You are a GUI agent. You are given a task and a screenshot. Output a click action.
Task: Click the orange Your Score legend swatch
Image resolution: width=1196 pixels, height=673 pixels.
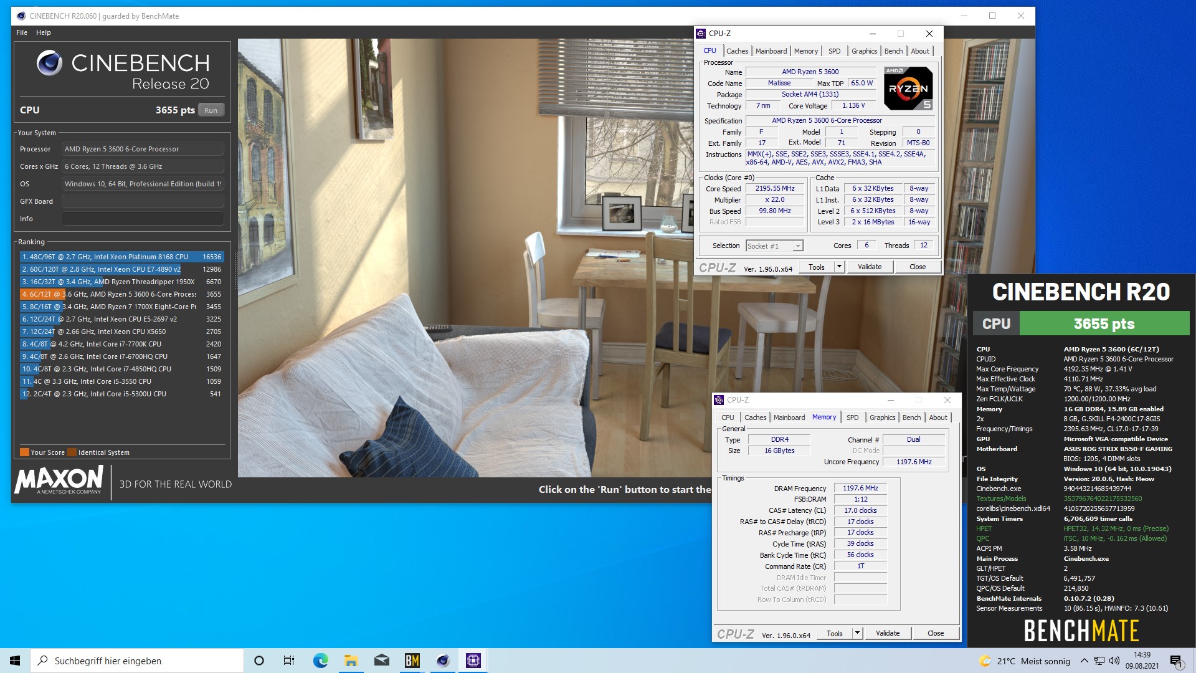(24, 452)
